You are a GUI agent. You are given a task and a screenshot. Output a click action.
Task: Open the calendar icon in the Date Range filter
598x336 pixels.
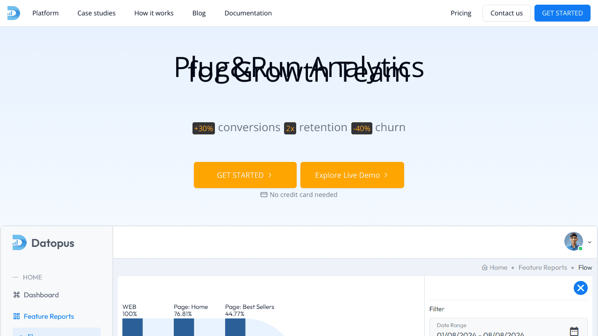(x=574, y=331)
